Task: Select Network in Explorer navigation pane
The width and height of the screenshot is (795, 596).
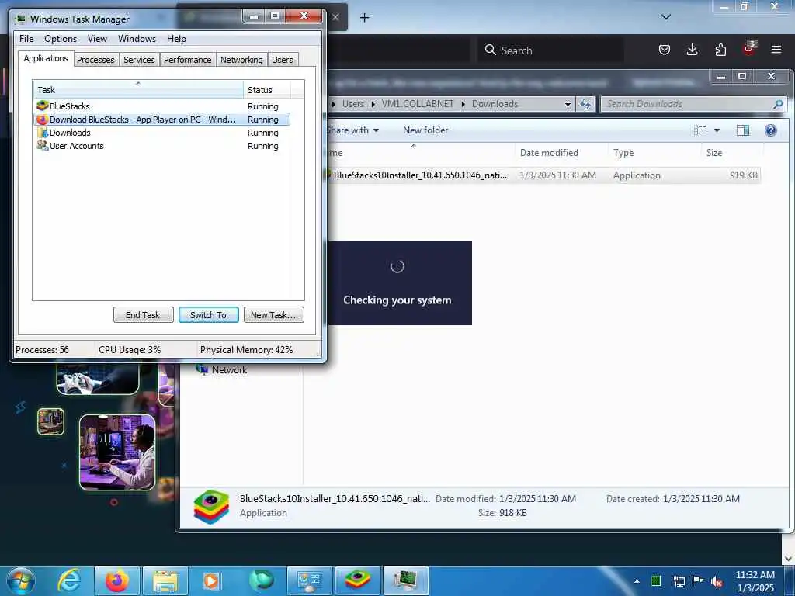Action: tap(229, 370)
